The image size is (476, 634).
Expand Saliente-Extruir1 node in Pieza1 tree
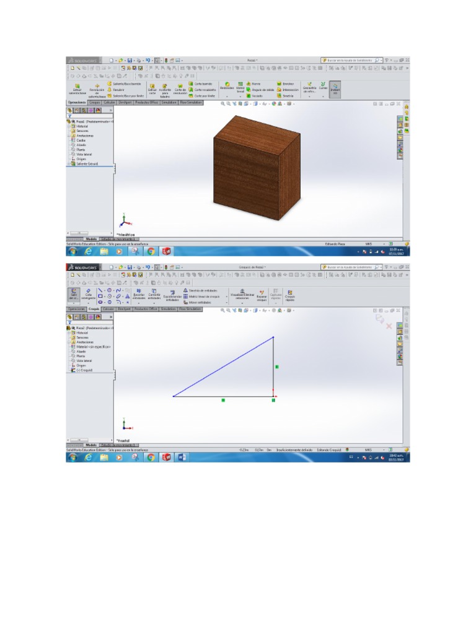pyautogui.click(x=68, y=163)
